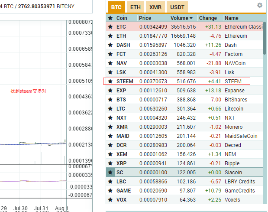Sort markets by Coin column header
The width and height of the screenshot is (268, 212).
click(x=122, y=18)
